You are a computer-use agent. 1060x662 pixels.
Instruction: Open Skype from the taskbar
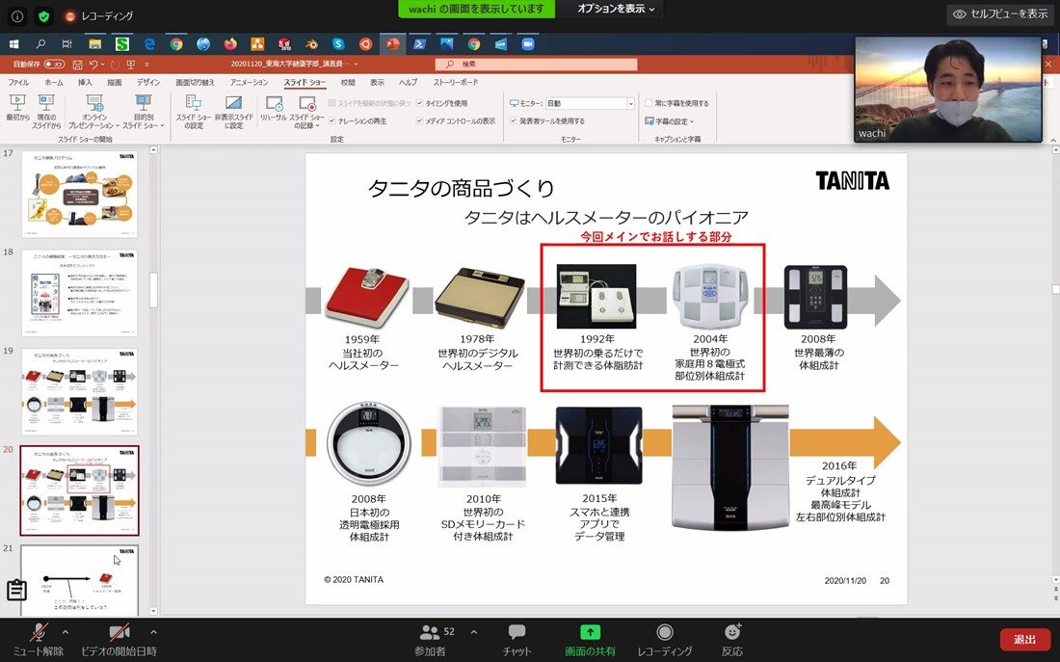[x=338, y=44]
